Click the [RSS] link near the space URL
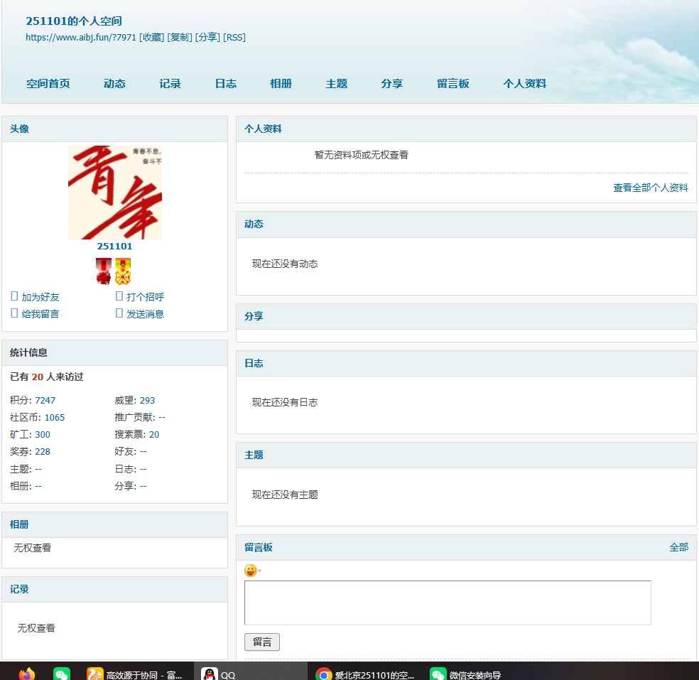Image resolution: width=699 pixels, height=680 pixels. click(x=235, y=37)
